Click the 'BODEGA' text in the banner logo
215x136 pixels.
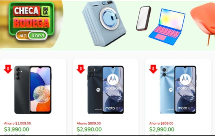coord(31,23)
